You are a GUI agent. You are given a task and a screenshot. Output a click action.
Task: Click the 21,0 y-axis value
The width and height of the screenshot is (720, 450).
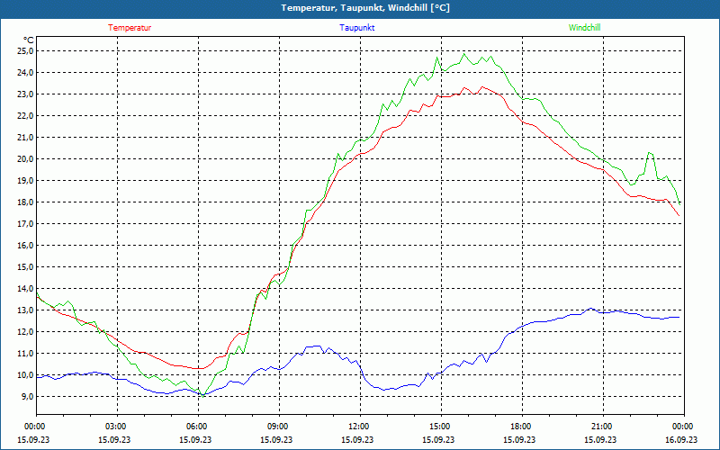click(x=26, y=138)
